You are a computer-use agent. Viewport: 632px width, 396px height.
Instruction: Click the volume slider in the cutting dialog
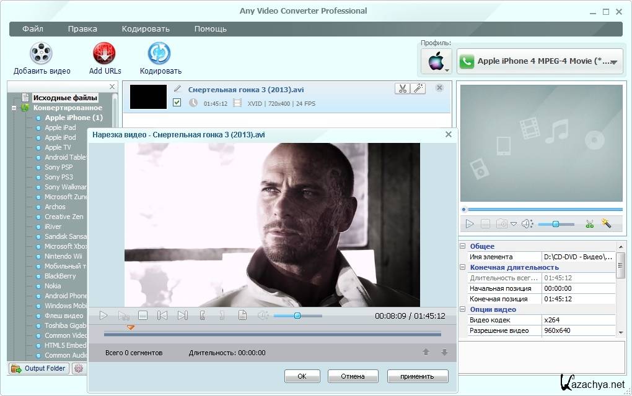tap(297, 316)
